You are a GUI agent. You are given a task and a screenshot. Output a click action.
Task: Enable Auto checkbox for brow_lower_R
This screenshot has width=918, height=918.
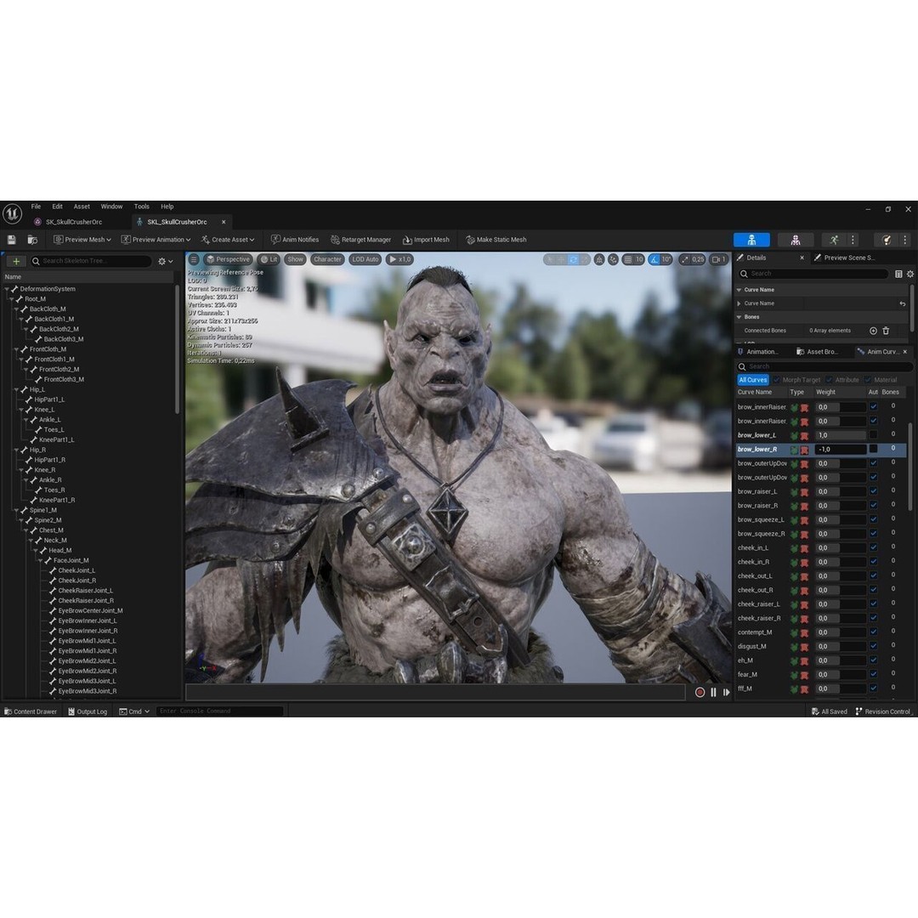874,449
